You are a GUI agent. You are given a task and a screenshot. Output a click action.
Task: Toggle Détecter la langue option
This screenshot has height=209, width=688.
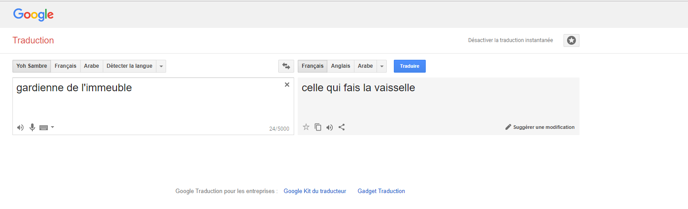129,66
